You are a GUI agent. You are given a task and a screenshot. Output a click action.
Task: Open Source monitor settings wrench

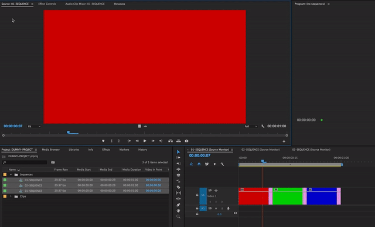pyautogui.click(x=262, y=126)
